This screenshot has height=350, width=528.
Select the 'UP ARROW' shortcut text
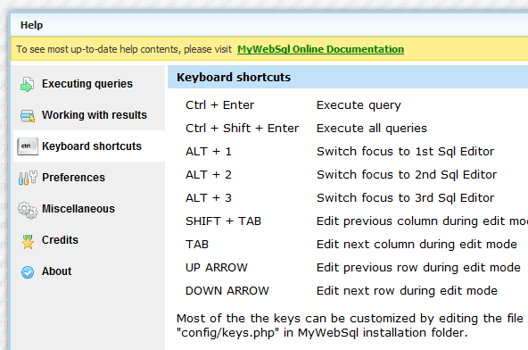217,268
